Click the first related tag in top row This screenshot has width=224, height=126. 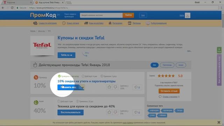154,111
